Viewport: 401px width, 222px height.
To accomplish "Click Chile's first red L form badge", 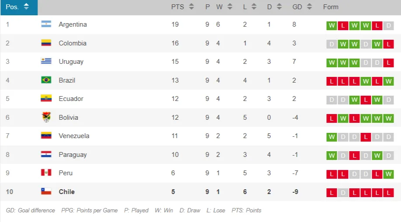I will 332,193.
